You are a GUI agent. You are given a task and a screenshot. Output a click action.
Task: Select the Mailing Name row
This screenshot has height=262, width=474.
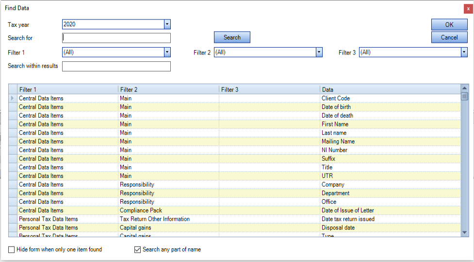(x=234, y=141)
